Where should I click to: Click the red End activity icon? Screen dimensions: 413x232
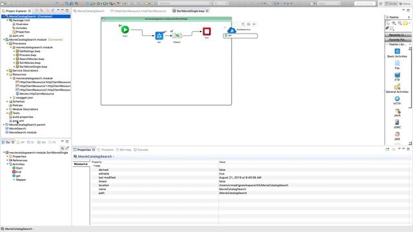tap(206, 32)
